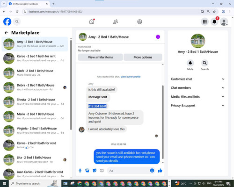The image size is (234, 187).
Task: Click the listing thumbnail in chat header
Action: (x=83, y=37)
